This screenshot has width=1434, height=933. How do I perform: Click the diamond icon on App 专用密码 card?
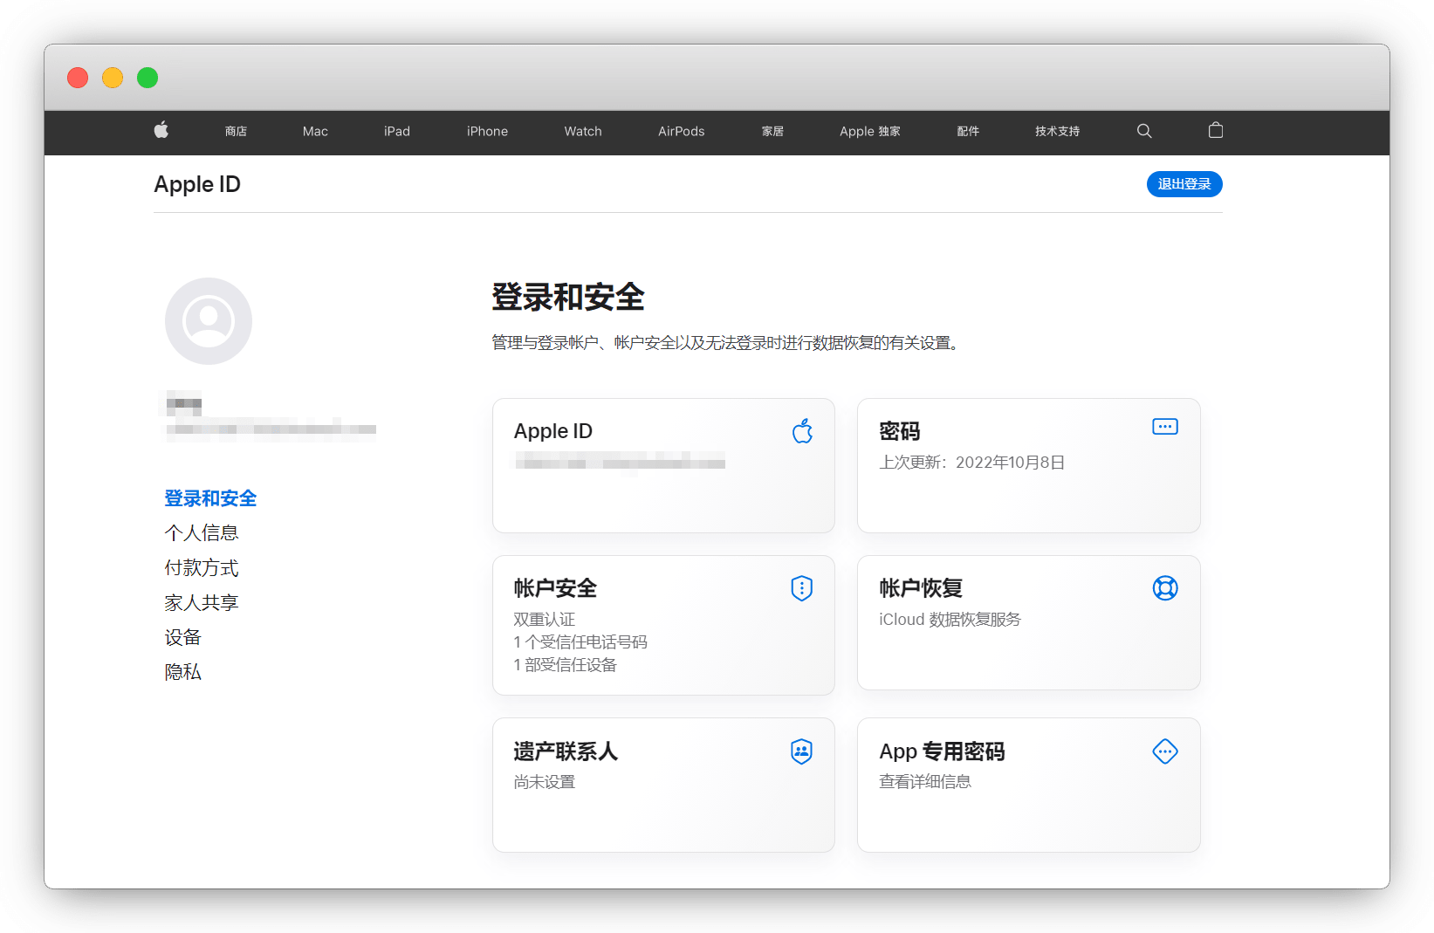point(1164,751)
